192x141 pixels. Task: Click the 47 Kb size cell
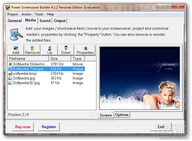pyautogui.click(x=55, y=83)
